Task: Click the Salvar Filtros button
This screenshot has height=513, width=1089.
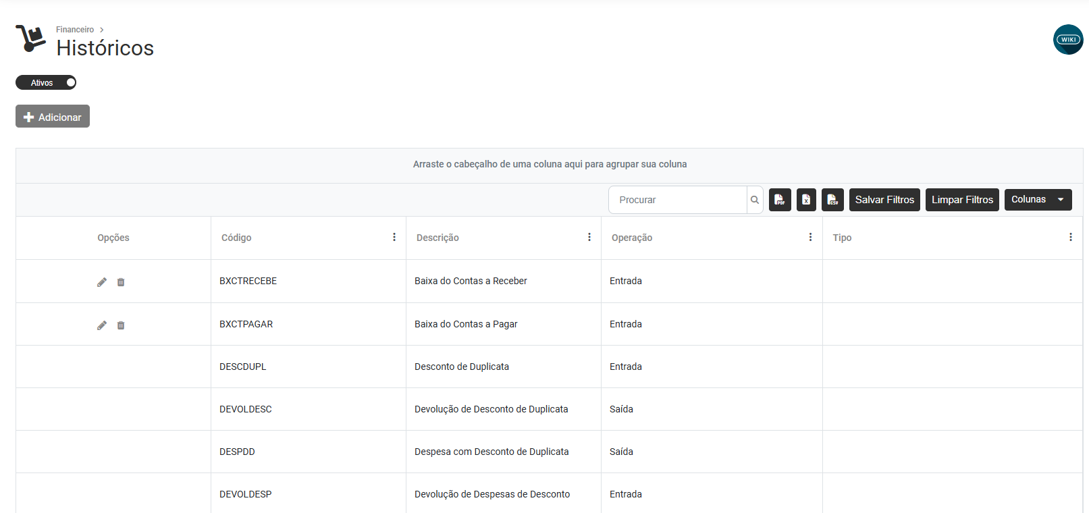Action: click(884, 200)
